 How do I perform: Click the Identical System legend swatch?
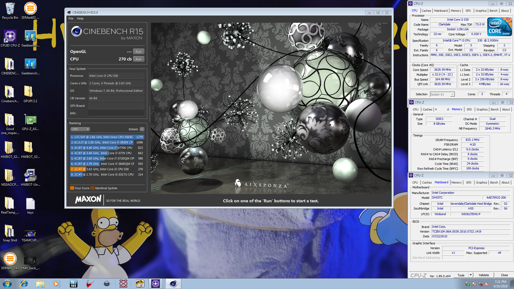(x=92, y=188)
